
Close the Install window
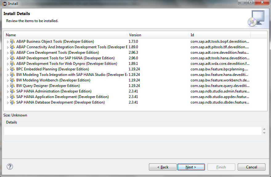(x=262, y=2)
